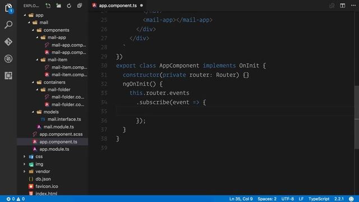
Task: Open favicon.ico file
Action: [47, 186]
